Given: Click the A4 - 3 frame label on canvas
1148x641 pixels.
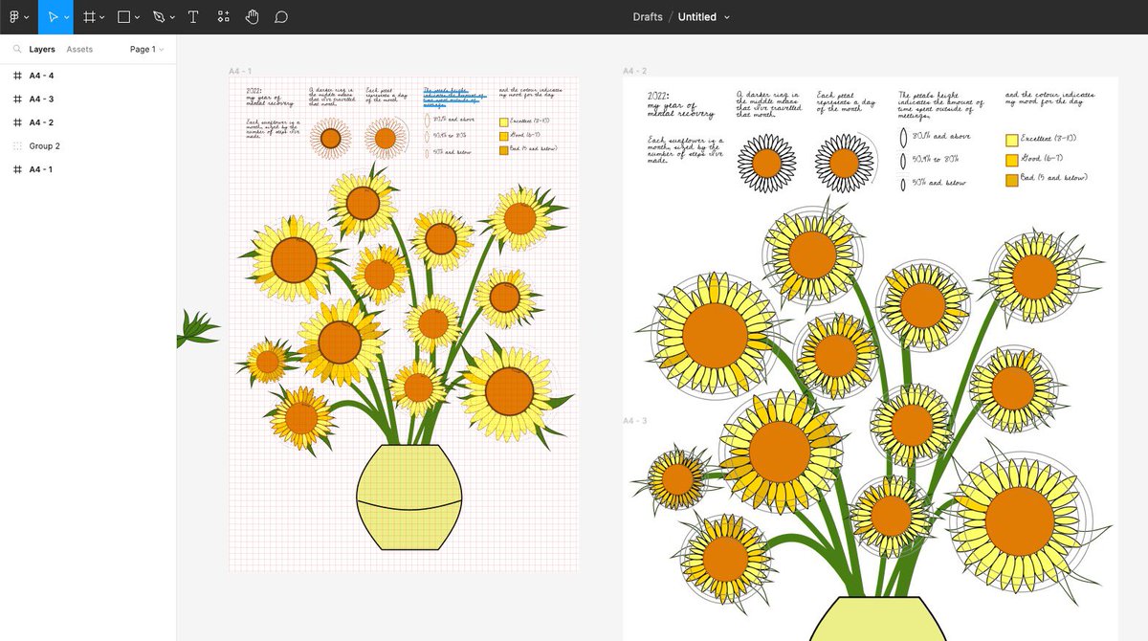Looking at the screenshot, I should (634, 421).
